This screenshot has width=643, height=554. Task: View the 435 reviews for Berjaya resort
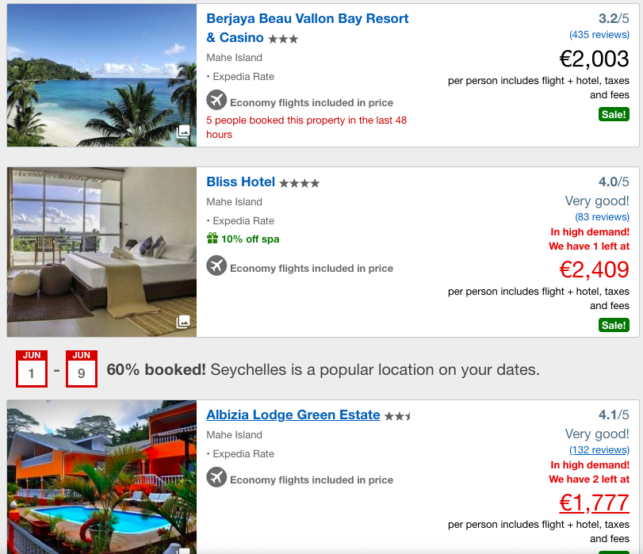click(x=599, y=35)
